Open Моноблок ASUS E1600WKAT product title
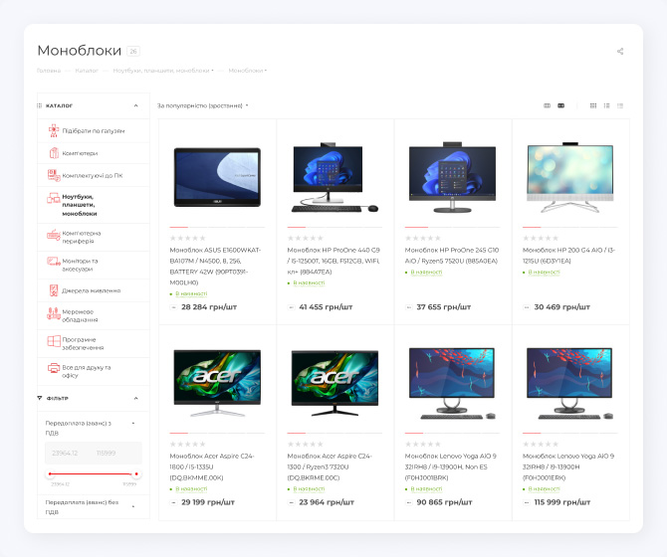This screenshot has width=667, height=557. pos(215,267)
